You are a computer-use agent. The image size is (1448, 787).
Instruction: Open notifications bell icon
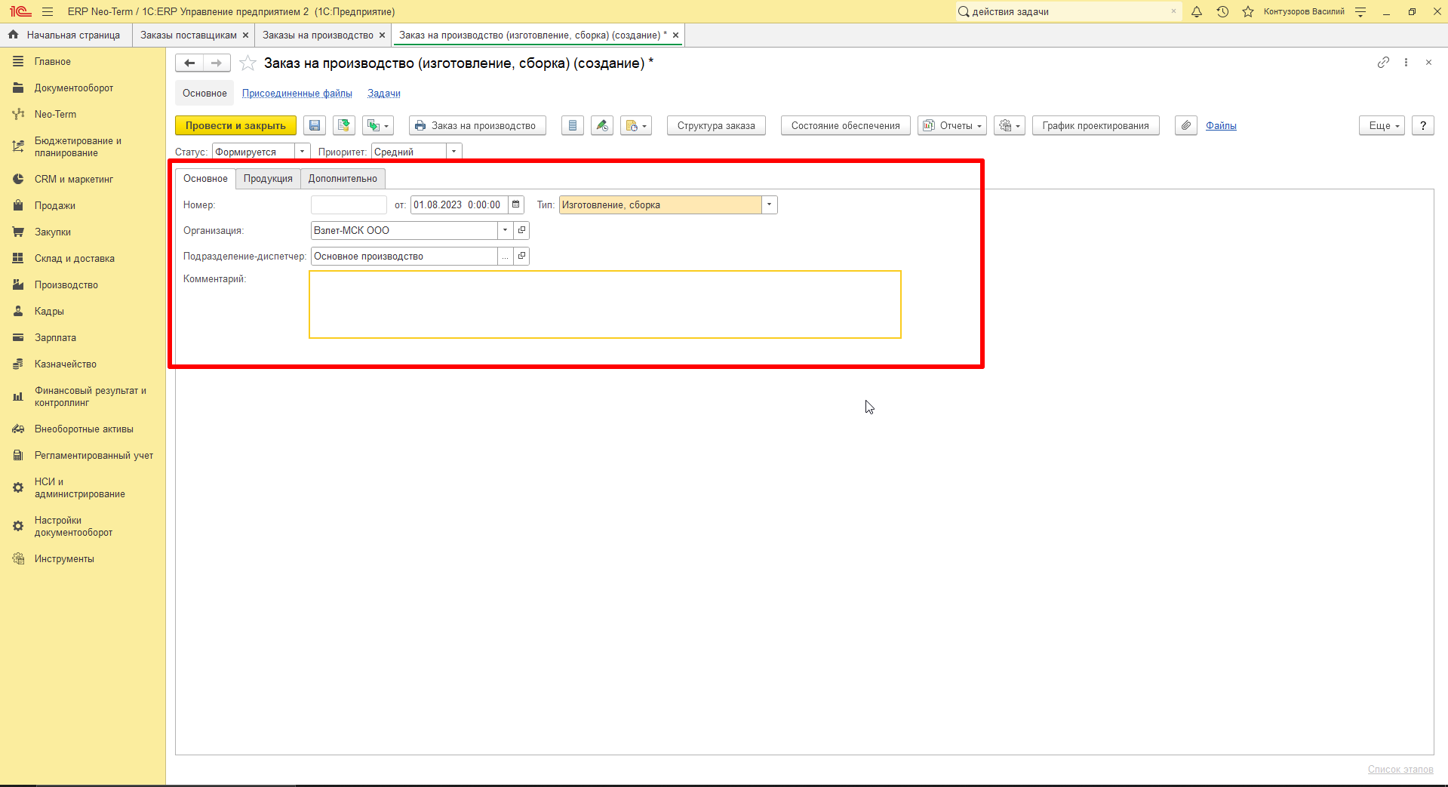click(1197, 11)
